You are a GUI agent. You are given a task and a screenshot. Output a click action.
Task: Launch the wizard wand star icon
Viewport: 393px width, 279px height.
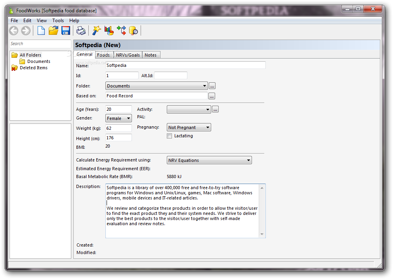click(97, 30)
